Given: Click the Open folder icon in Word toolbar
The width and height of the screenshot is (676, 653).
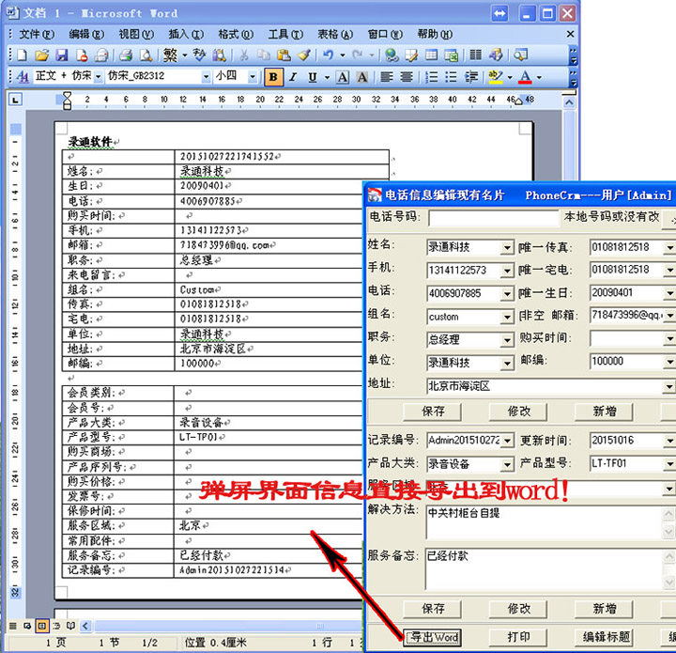Looking at the screenshot, I should pyautogui.click(x=42, y=55).
